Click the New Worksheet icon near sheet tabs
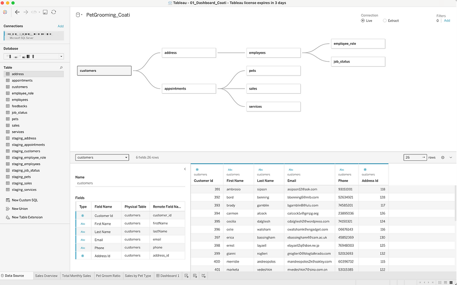 (187, 276)
